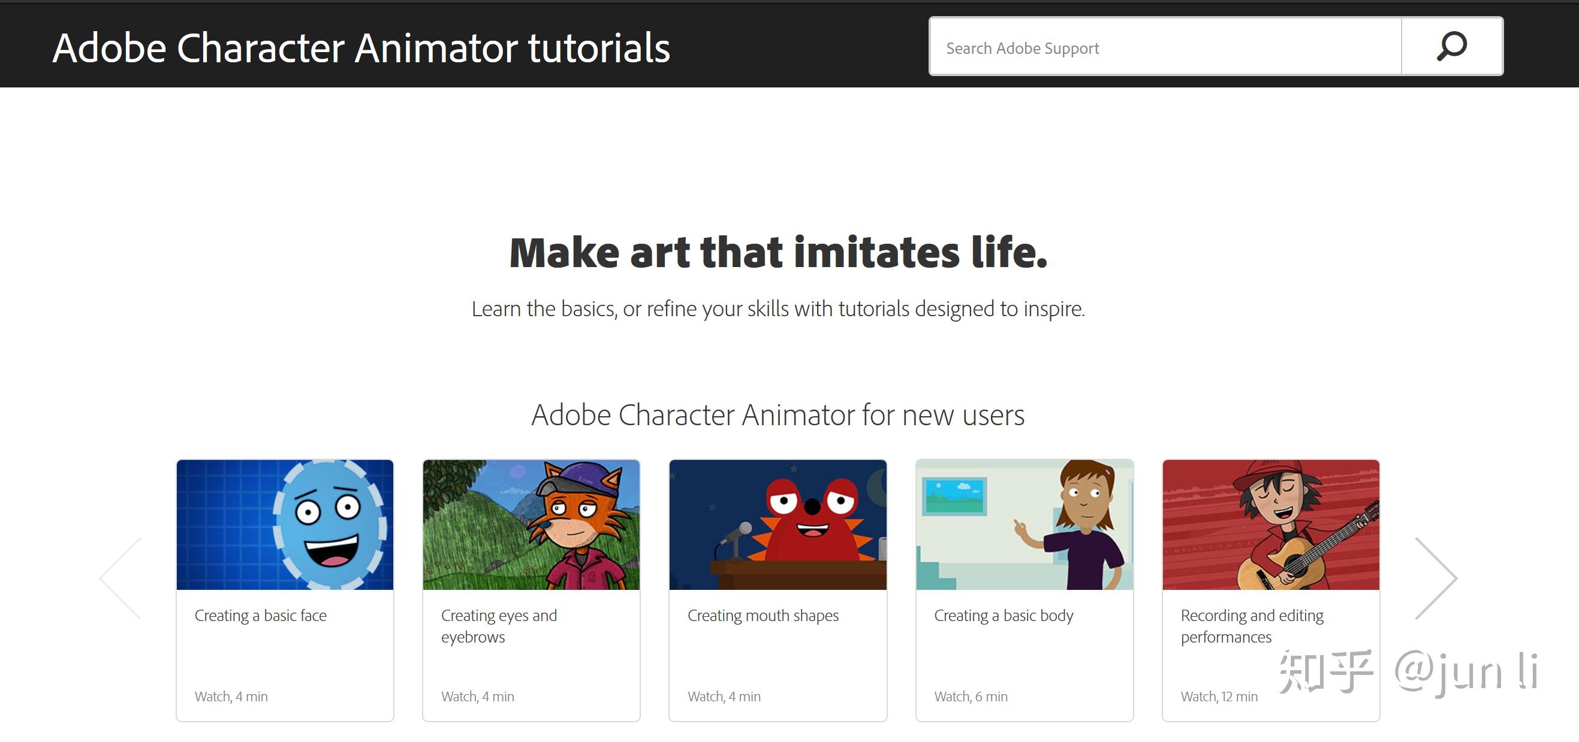Viewport: 1579px width, 742px height.
Task: Click the Adobe Character Animator tutorials heading
Action: (x=361, y=48)
